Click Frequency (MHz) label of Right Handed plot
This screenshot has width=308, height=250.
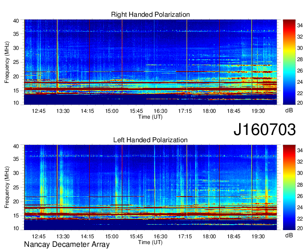pos(7,62)
